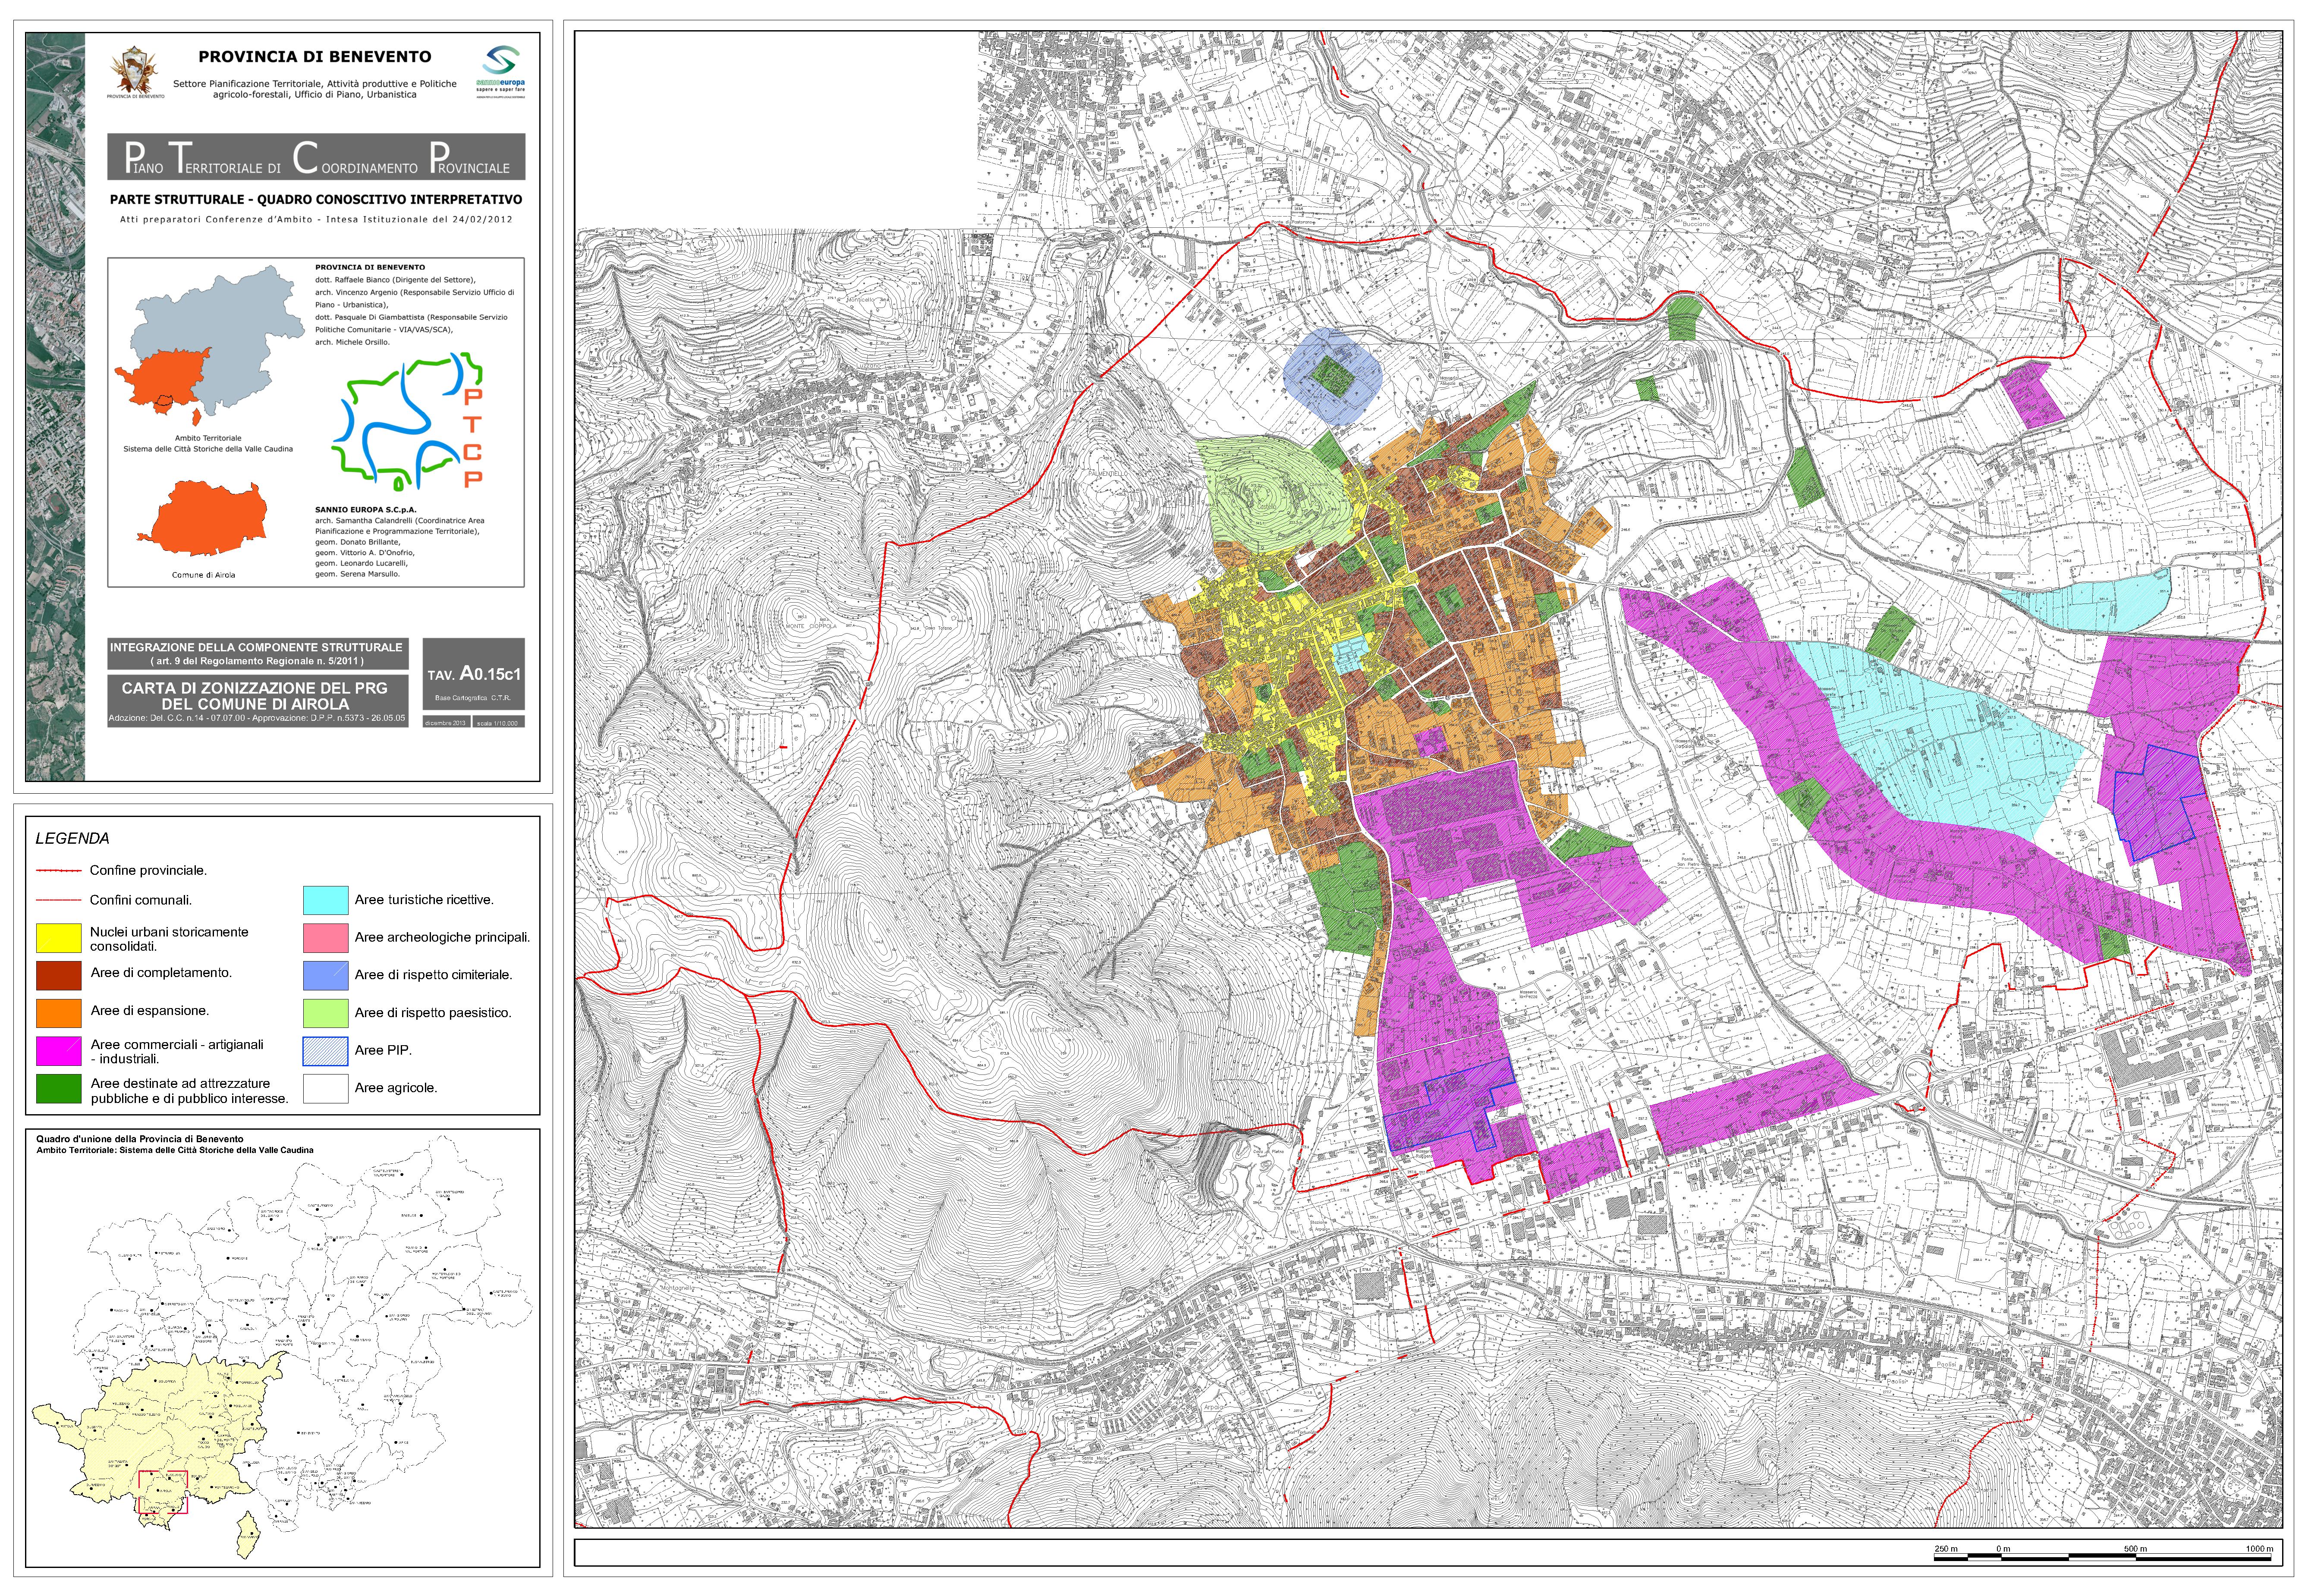Click the Confine provinciale dashed line symbol
The height and width of the screenshot is (1596, 2308).
coord(59,871)
